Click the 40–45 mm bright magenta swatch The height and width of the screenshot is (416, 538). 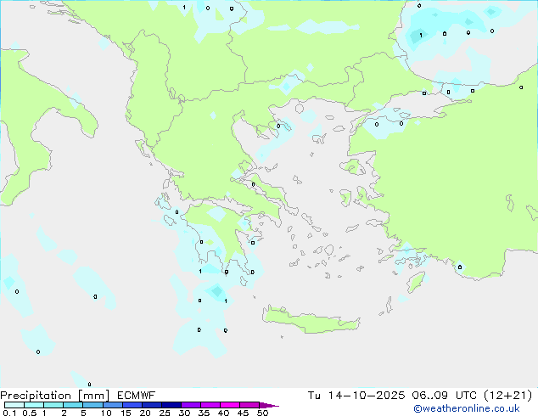(x=230, y=405)
